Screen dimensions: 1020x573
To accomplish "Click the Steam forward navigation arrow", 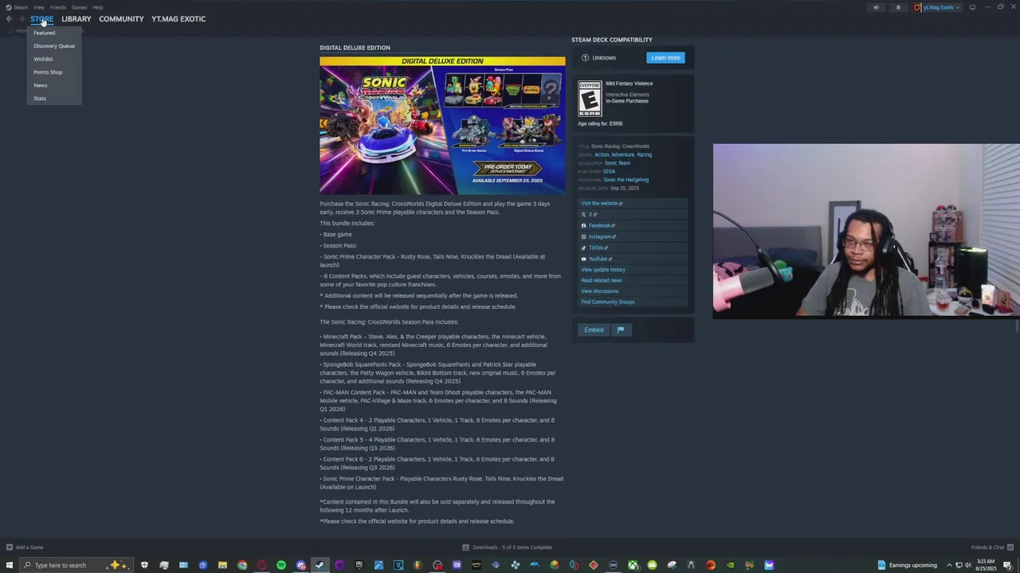I will (x=22, y=18).
